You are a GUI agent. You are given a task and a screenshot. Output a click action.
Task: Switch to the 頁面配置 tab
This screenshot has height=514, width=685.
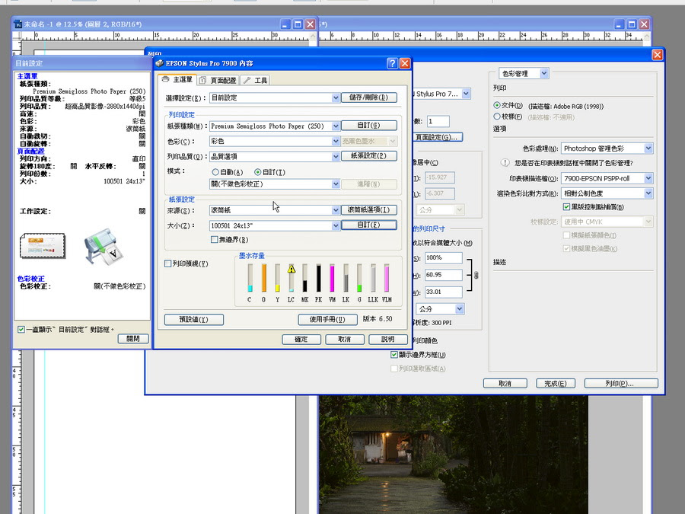point(218,81)
